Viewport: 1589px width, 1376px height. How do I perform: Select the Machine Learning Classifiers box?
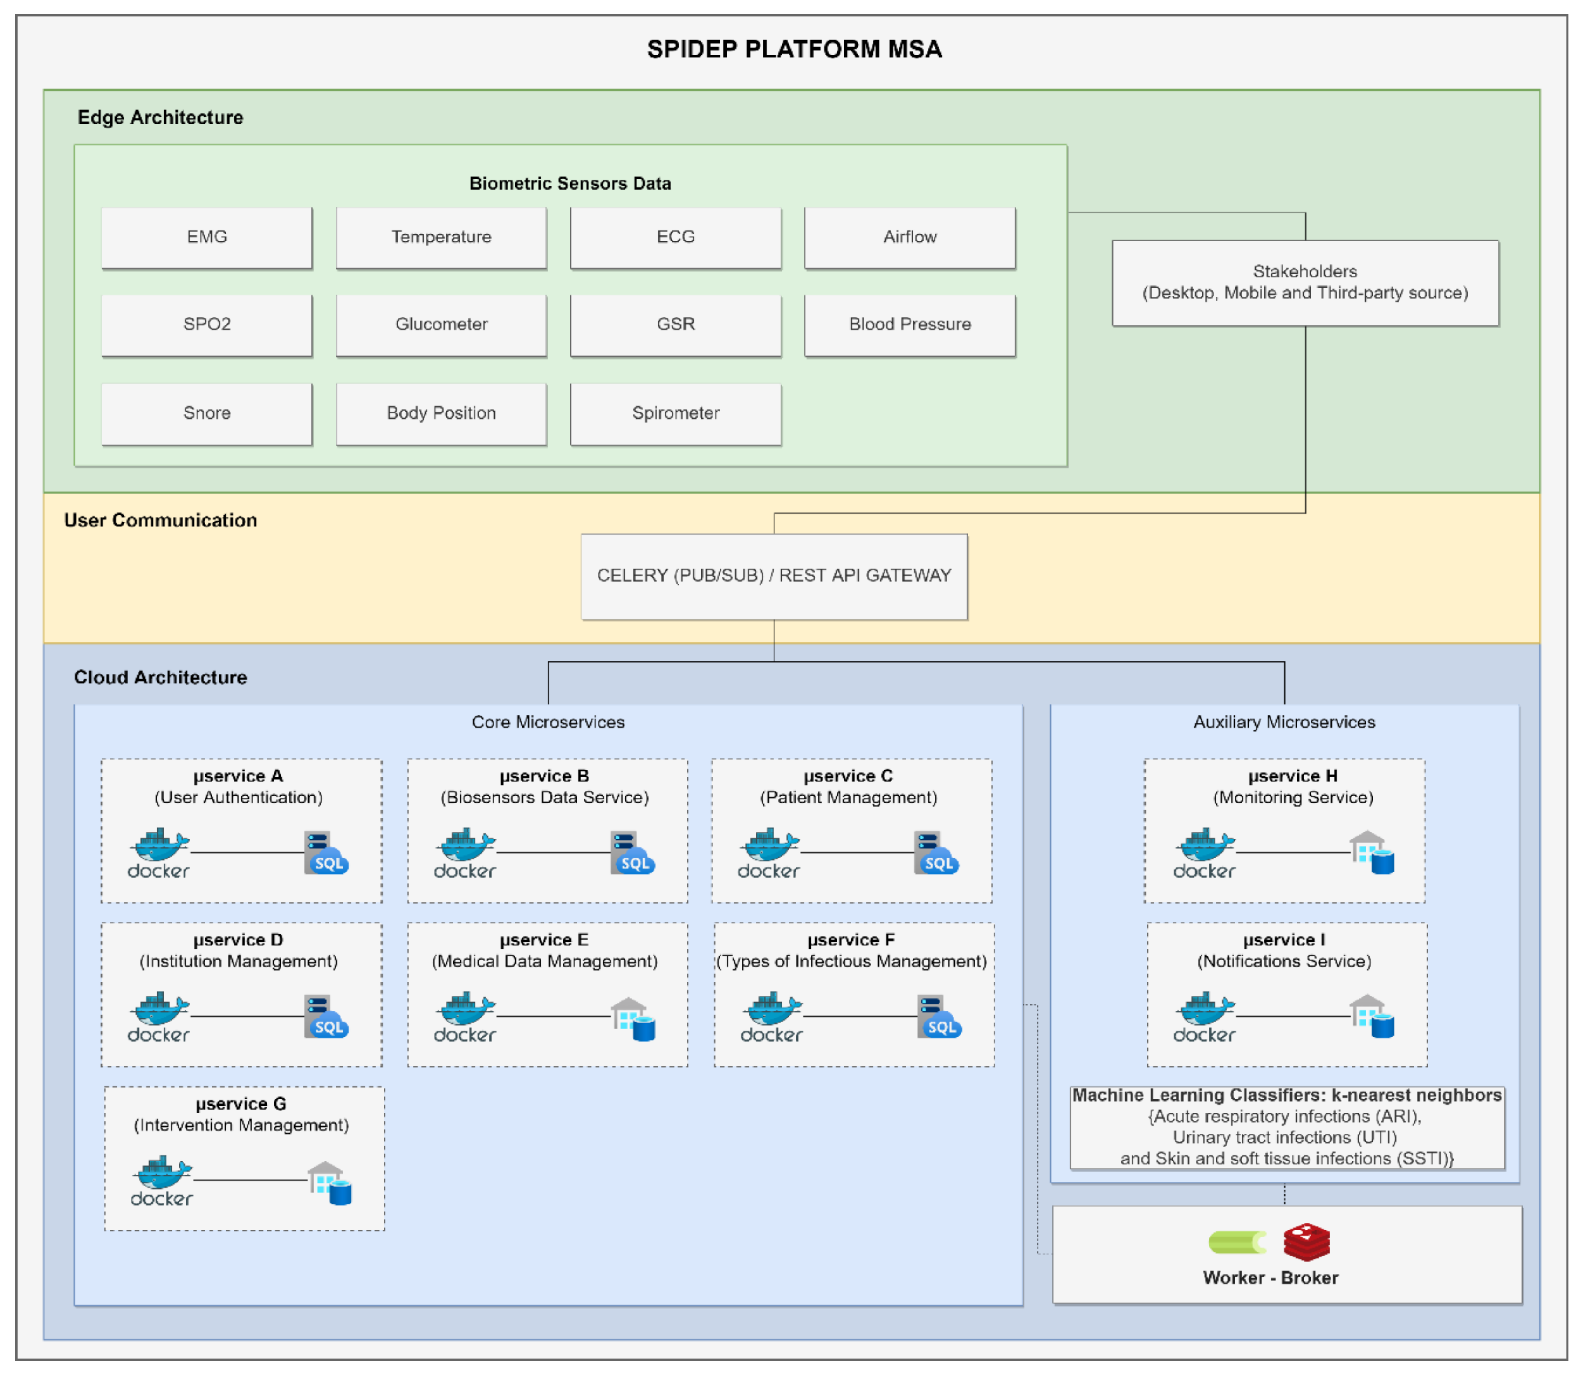[1286, 1127]
